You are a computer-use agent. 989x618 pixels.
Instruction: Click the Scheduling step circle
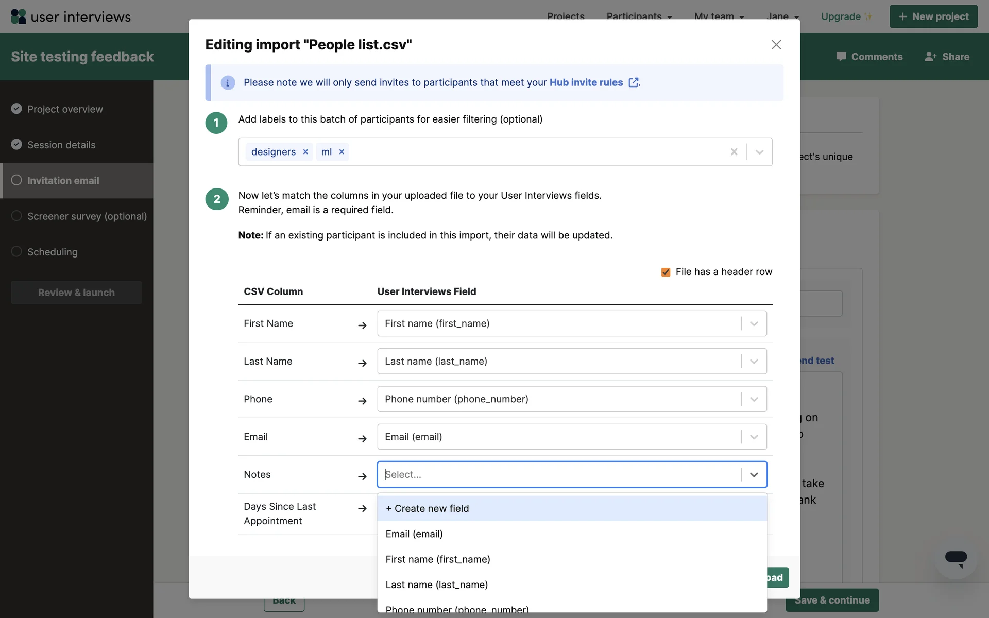pos(16,251)
